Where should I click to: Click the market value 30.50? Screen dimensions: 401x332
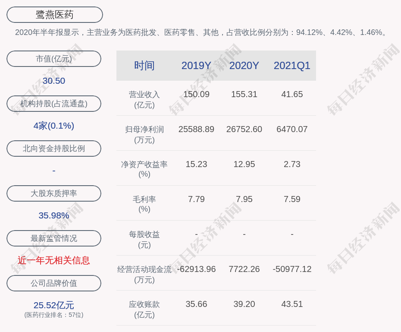point(54,81)
